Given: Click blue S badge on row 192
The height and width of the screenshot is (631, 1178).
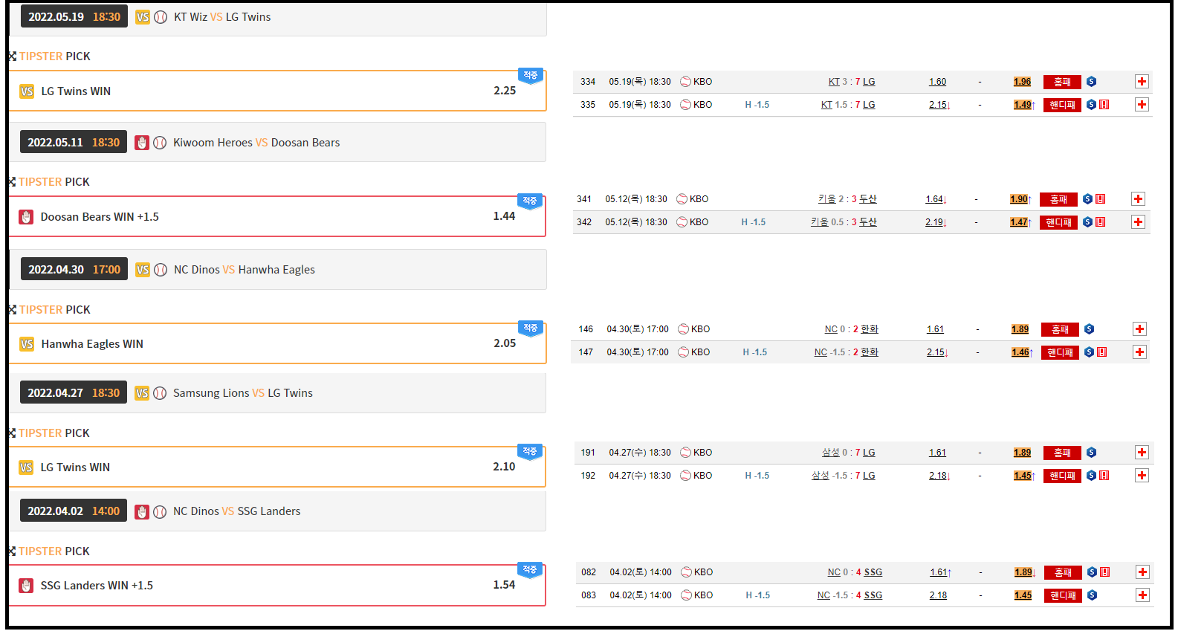Looking at the screenshot, I should (1091, 476).
